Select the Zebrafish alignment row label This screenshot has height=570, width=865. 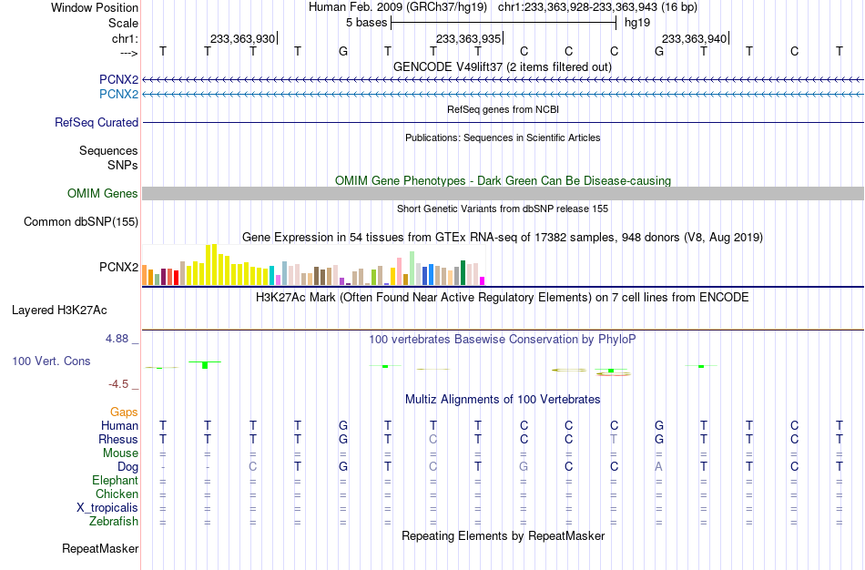pos(114,521)
